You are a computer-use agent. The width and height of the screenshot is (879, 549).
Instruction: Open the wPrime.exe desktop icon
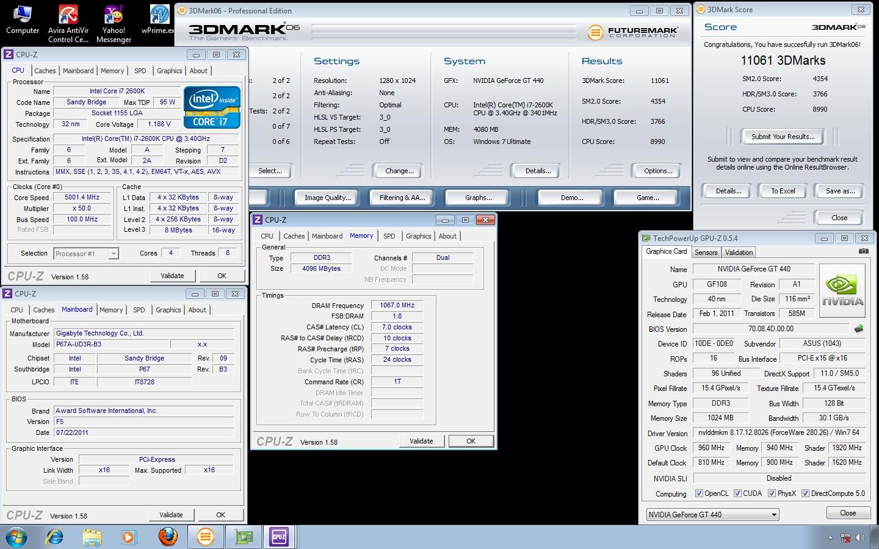point(159,20)
